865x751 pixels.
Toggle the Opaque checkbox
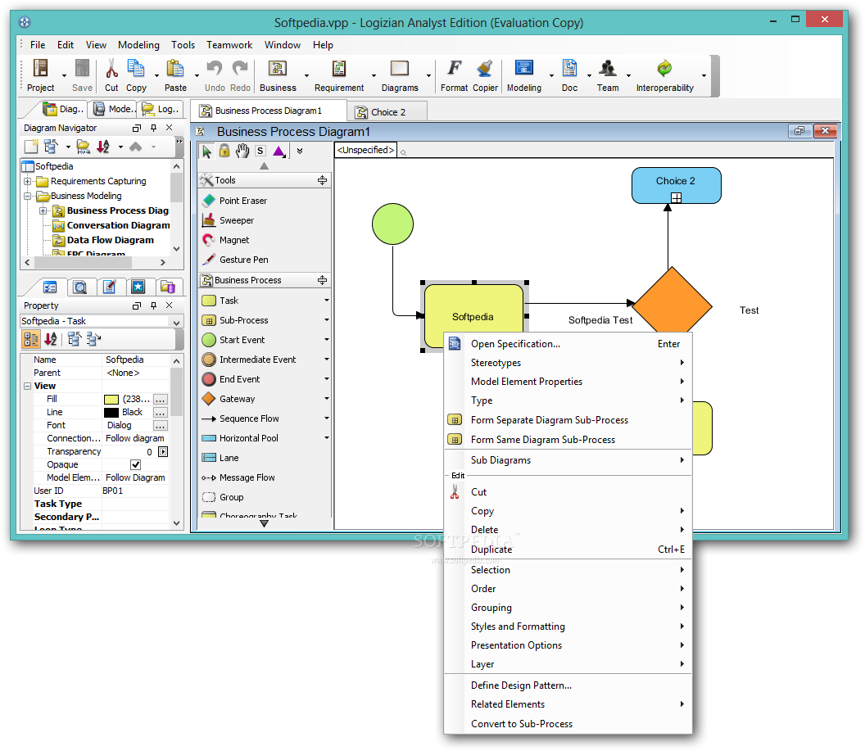pyautogui.click(x=135, y=465)
